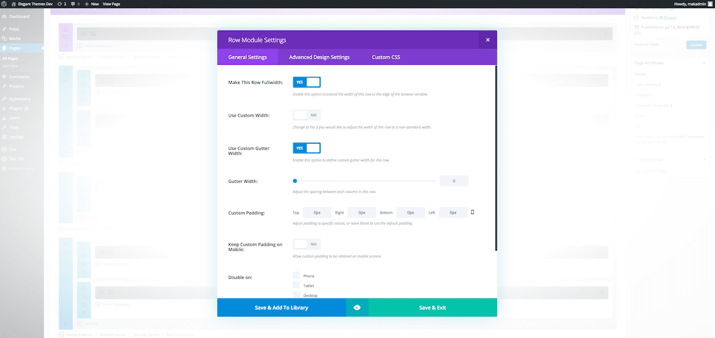Open Pages in the sidebar
This screenshot has height=338, width=715.
tap(15, 48)
